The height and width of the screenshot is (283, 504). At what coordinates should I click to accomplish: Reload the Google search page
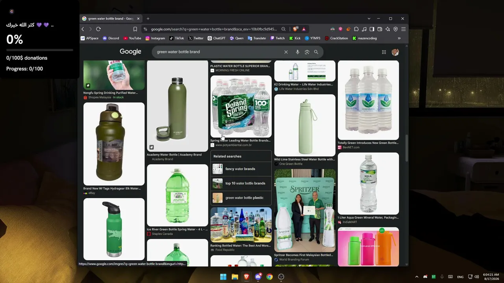(98, 29)
